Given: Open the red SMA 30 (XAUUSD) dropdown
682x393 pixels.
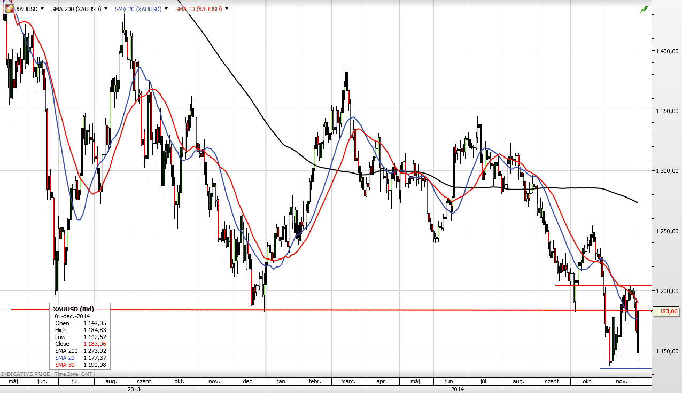Looking at the screenshot, I should (x=227, y=9).
